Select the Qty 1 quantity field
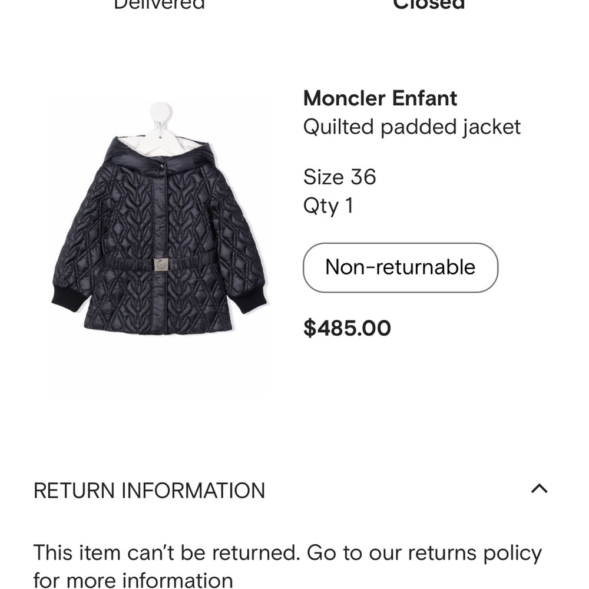This screenshot has height=589, width=589. coord(327,205)
